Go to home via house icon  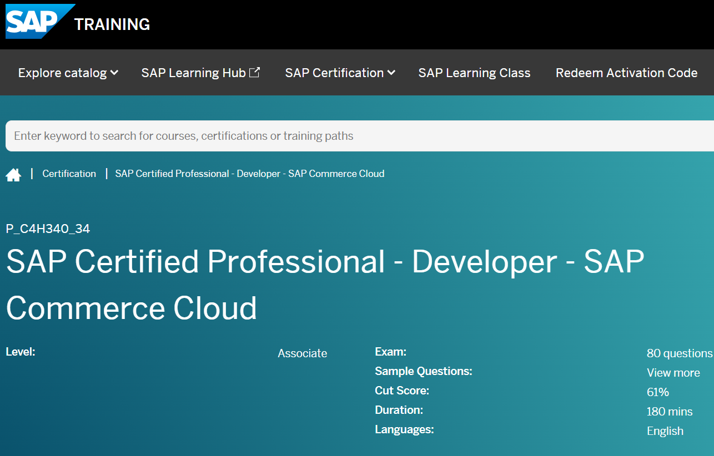click(x=13, y=175)
